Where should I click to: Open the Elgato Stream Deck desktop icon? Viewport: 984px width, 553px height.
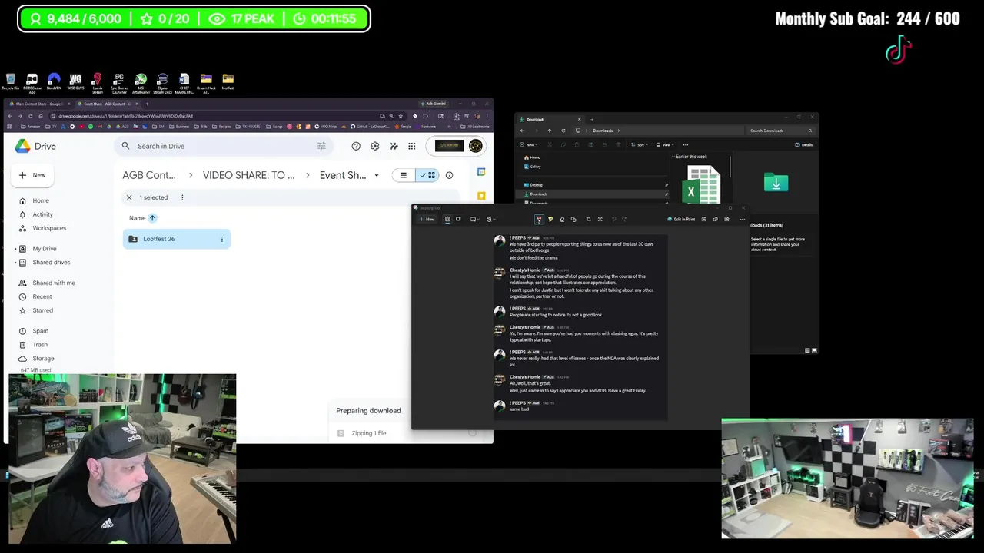pyautogui.click(x=162, y=83)
